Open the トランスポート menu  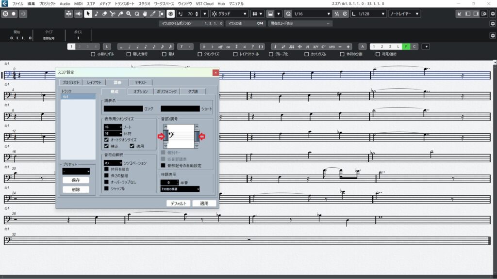pos(125,3)
